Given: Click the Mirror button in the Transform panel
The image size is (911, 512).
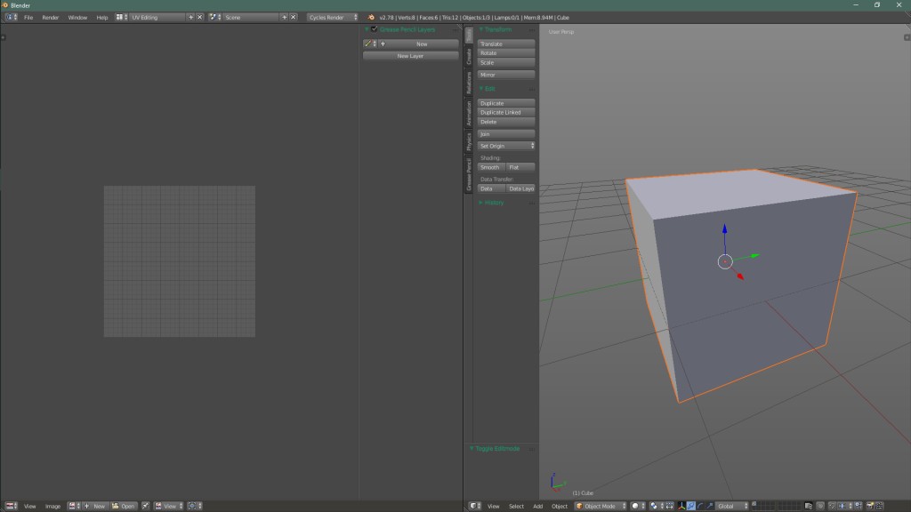Looking at the screenshot, I should (505, 75).
